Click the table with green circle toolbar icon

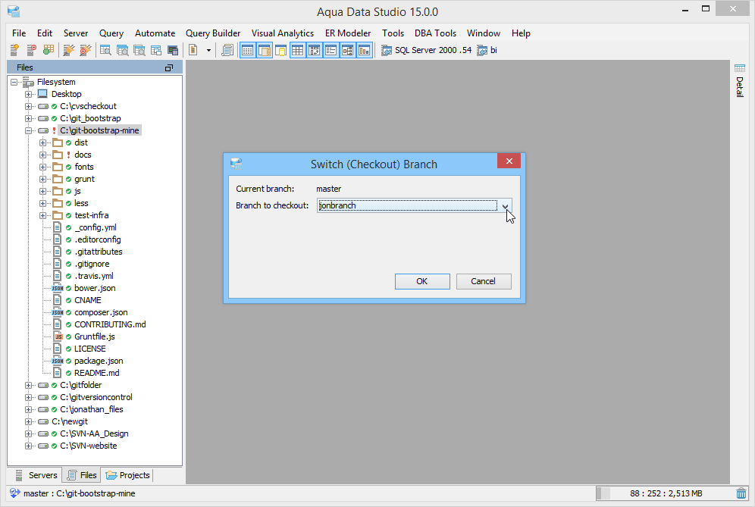[x=49, y=50]
